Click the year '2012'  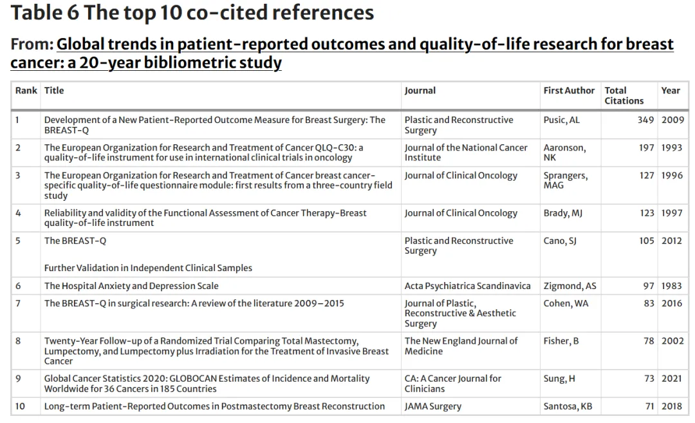click(x=671, y=241)
